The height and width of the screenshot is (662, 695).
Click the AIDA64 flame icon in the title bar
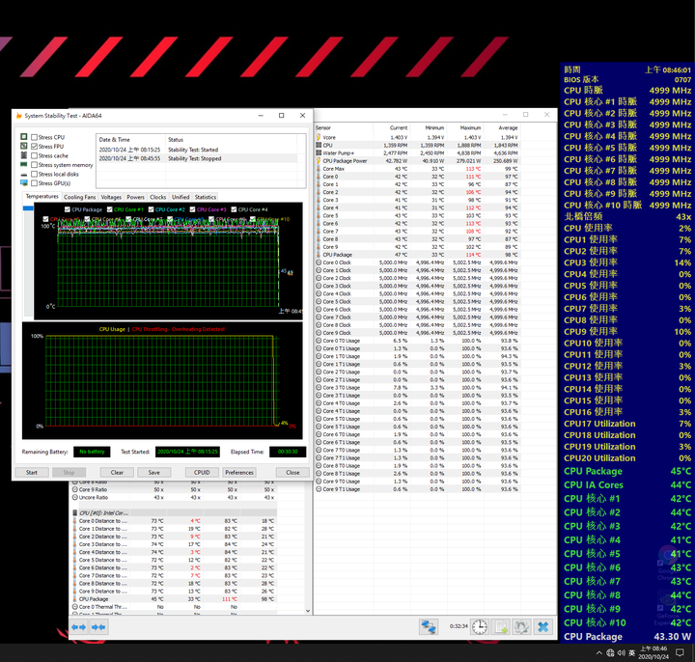coord(18,116)
